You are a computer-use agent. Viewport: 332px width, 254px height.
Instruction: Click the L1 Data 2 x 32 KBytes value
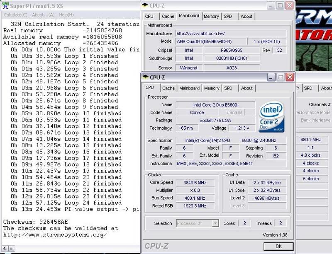(267, 182)
